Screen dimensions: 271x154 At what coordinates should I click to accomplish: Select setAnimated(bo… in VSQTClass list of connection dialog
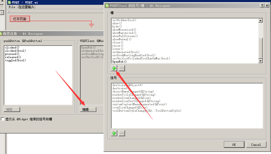tap(92, 51)
